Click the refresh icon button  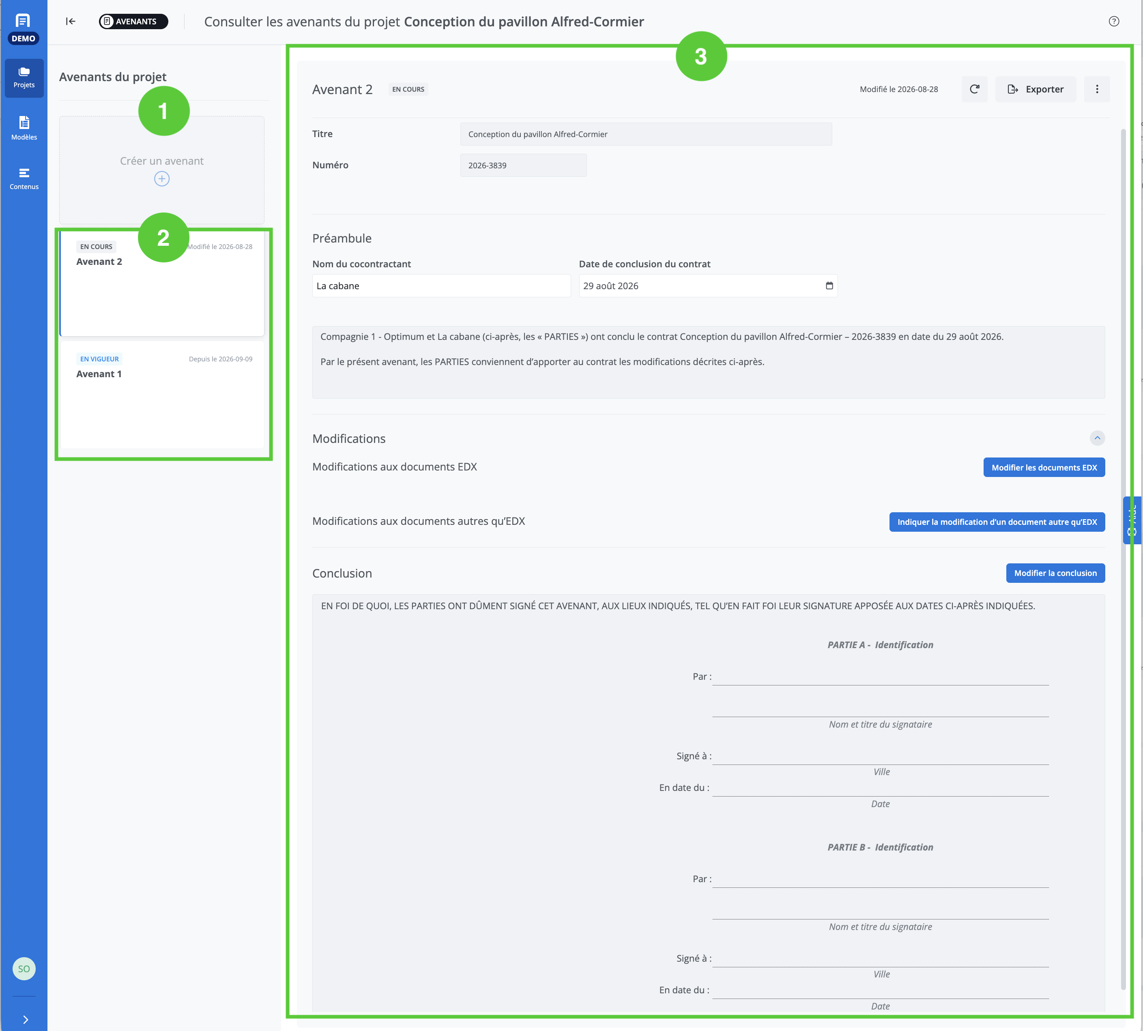pyautogui.click(x=974, y=90)
